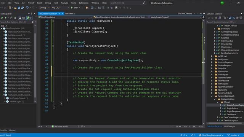Open the Error List tab
Viewport: 244px width, 137px height.
pyautogui.click(x=4, y=130)
